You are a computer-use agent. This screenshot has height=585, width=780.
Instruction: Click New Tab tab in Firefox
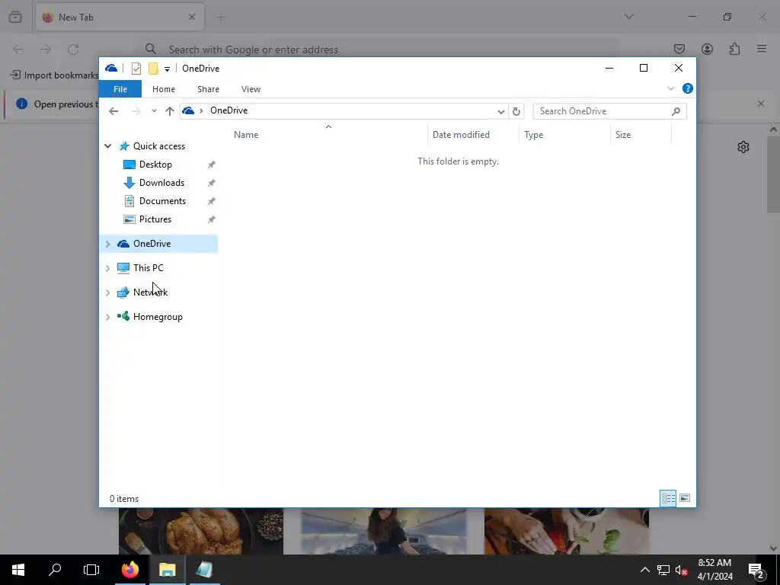pyautogui.click(x=120, y=17)
